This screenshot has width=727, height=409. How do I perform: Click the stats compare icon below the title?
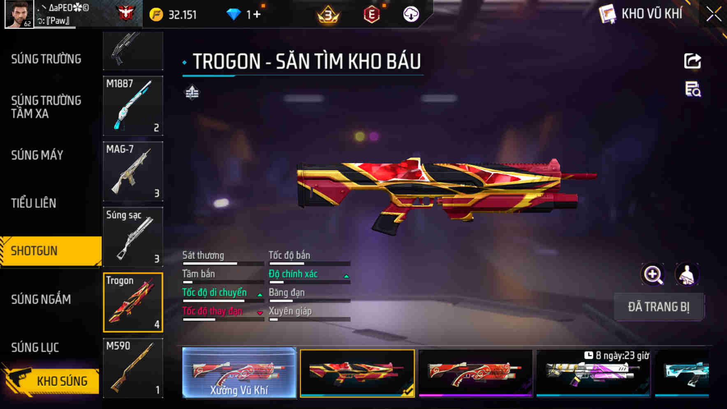tap(192, 92)
